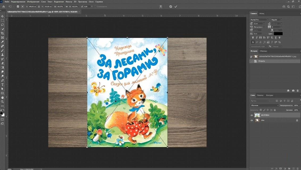
Task: Select the Zoom tool
Action: (x=2, y=101)
